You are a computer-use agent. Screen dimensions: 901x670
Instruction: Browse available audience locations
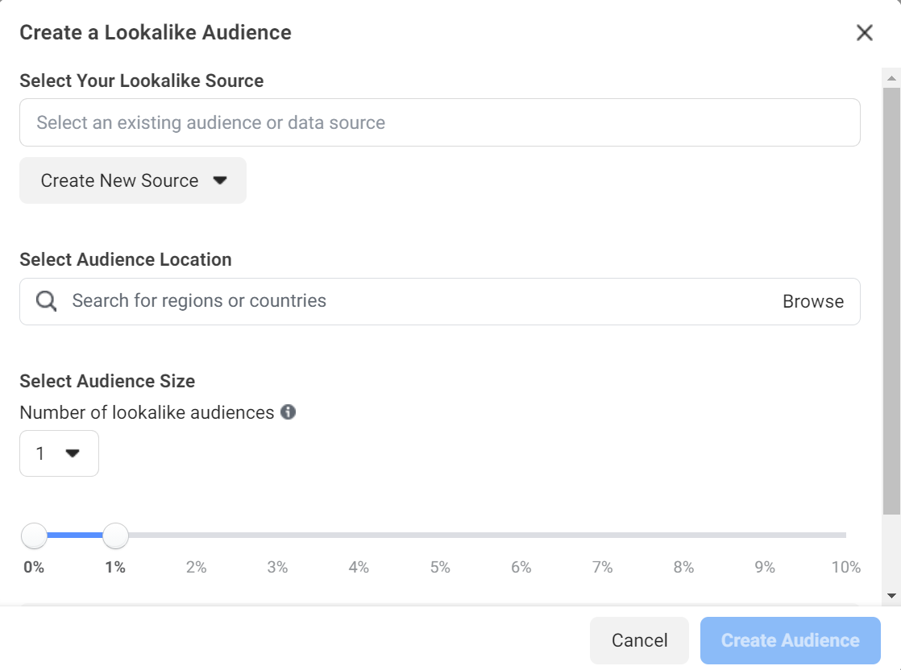(812, 301)
